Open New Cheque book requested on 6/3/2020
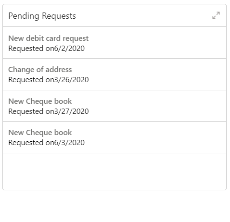Image resolution: width=230 pixels, height=222 pixels. click(x=115, y=137)
